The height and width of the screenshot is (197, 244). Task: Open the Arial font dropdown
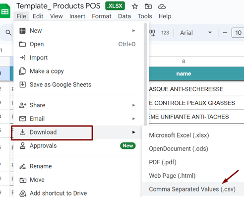[196, 33]
